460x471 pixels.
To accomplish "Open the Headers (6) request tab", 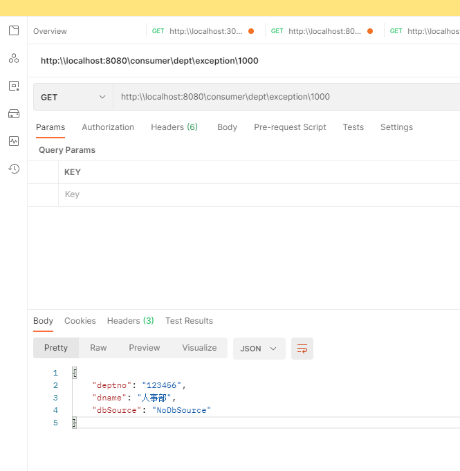I will tap(174, 127).
